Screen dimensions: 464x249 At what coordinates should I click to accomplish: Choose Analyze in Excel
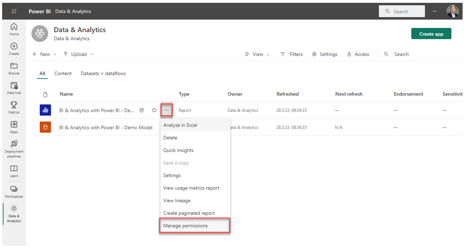(x=195, y=125)
